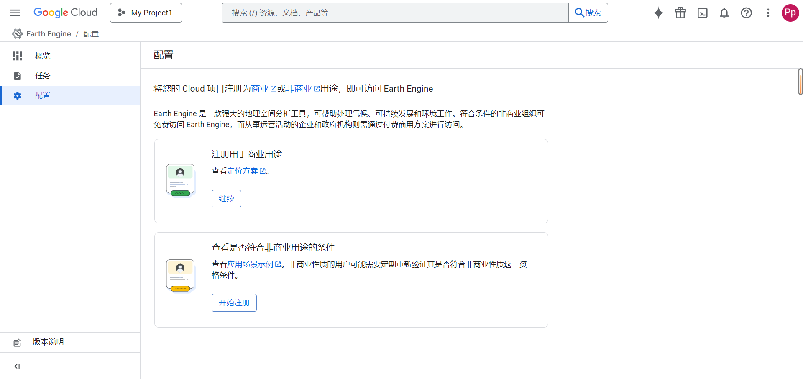The width and height of the screenshot is (803, 379).
Task: Open the more options three-dot menu
Action: [768, 13]
